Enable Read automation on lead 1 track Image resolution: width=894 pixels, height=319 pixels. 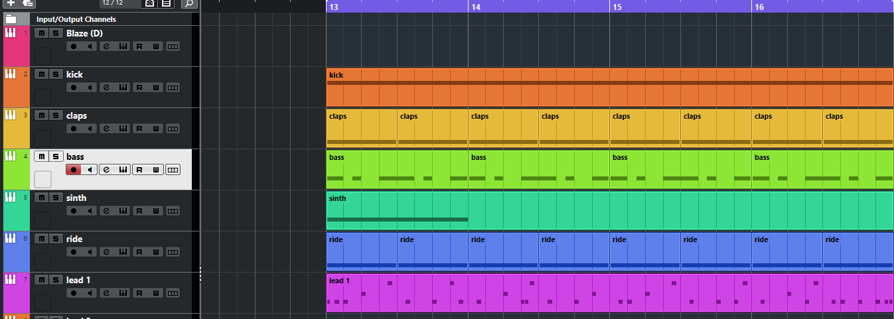tap(139, 293)
